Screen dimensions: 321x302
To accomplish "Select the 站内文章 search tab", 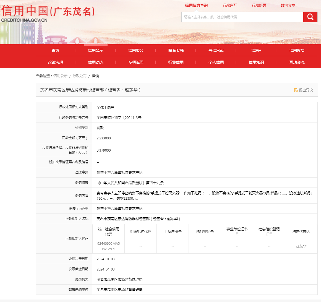I will pos(288,5).
